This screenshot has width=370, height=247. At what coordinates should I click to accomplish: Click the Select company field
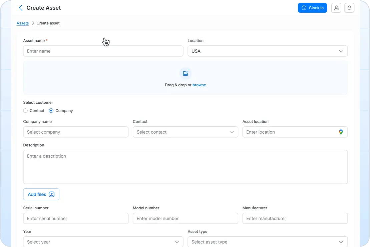point(76,132)
